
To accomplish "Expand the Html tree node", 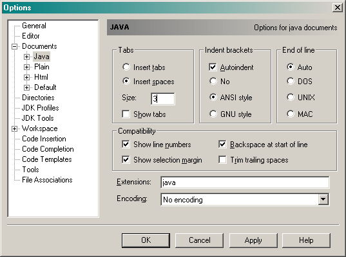I will point(26,77).
